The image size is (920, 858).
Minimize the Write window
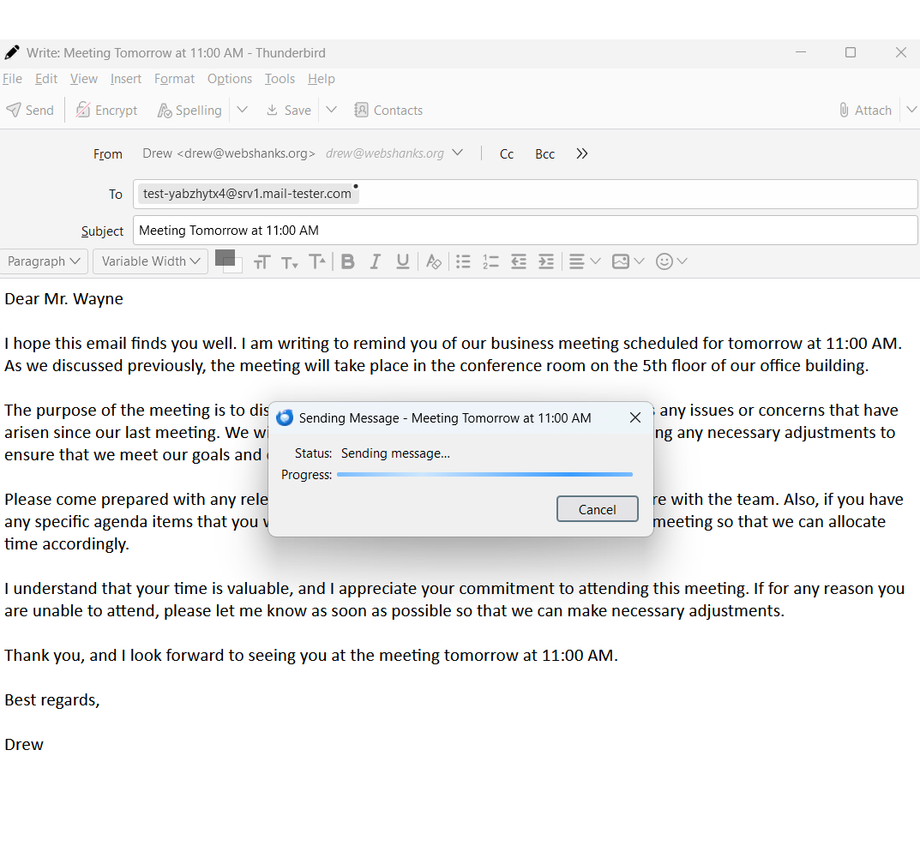coord(800,52)
